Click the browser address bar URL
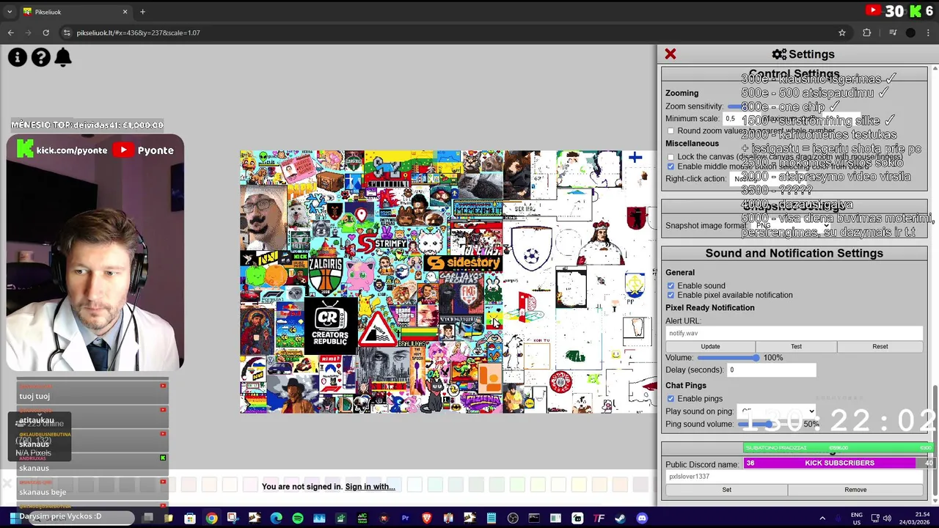The width and height of the screenshot is (939, 528). [138, 32]
